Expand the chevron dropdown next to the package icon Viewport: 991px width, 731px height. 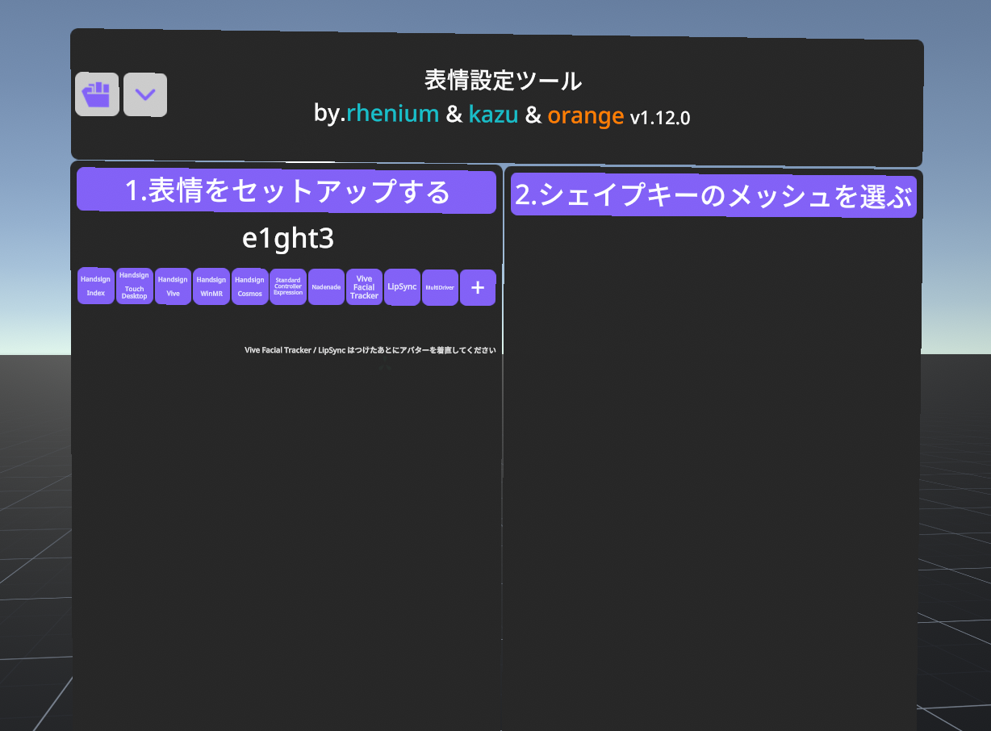tap(145, 94)
